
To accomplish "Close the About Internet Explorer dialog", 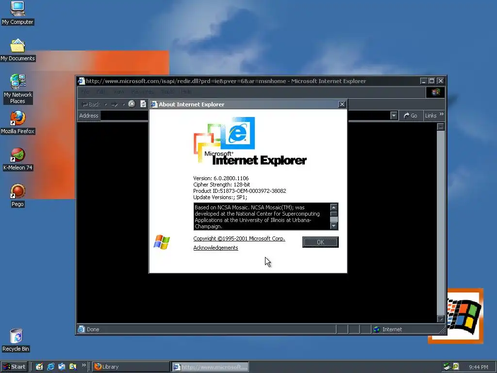I will pos(342,104).
